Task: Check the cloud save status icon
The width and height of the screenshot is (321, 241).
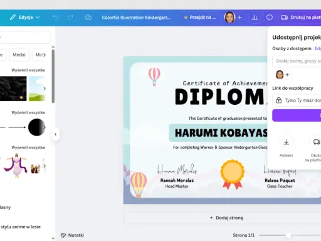Action: point(88,18)
